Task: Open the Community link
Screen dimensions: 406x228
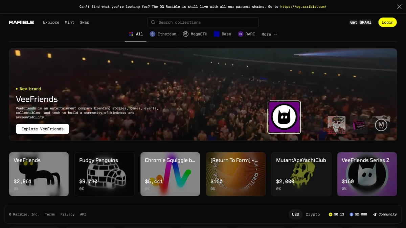Action: [385, 214]
